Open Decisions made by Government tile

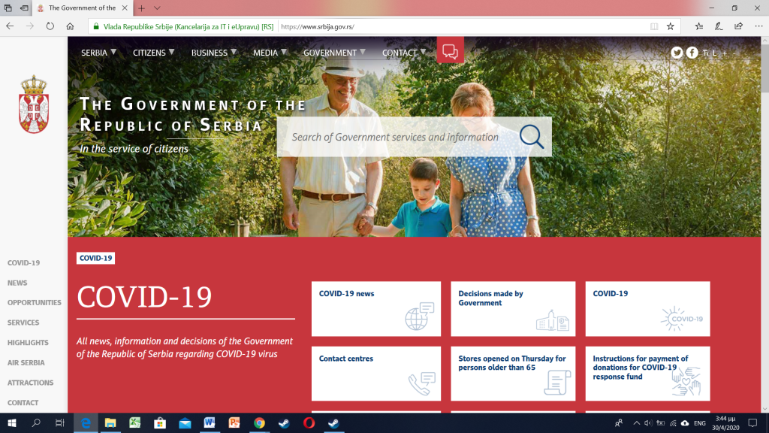pyautogui.click(x=512, y=308)
